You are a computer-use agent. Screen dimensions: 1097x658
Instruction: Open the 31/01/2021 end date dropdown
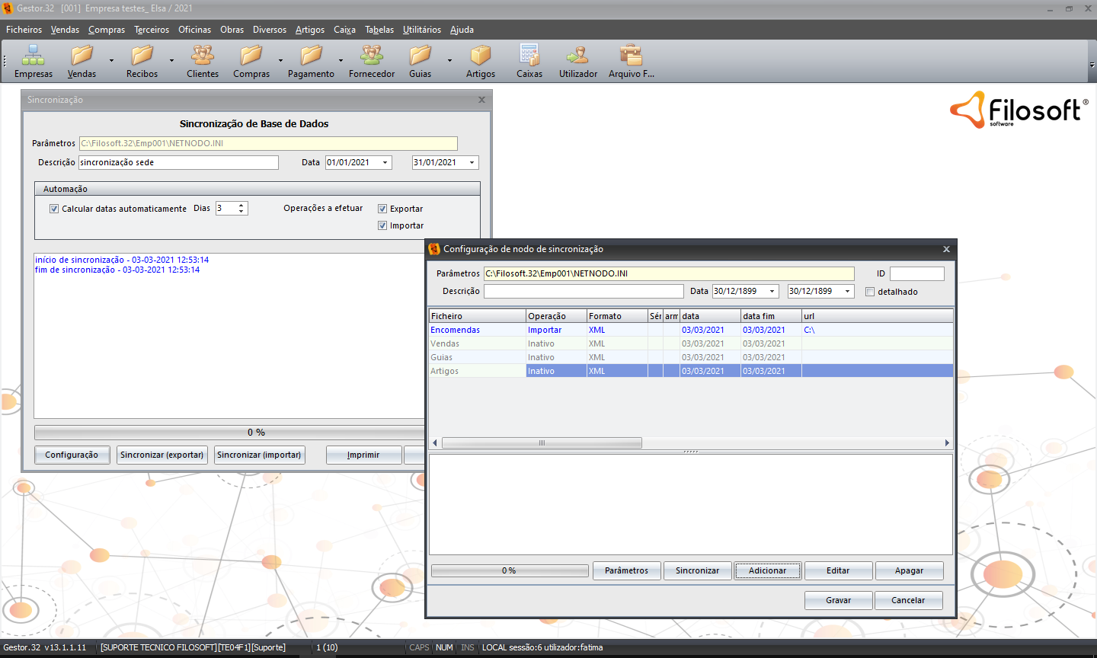coord(472,163)
